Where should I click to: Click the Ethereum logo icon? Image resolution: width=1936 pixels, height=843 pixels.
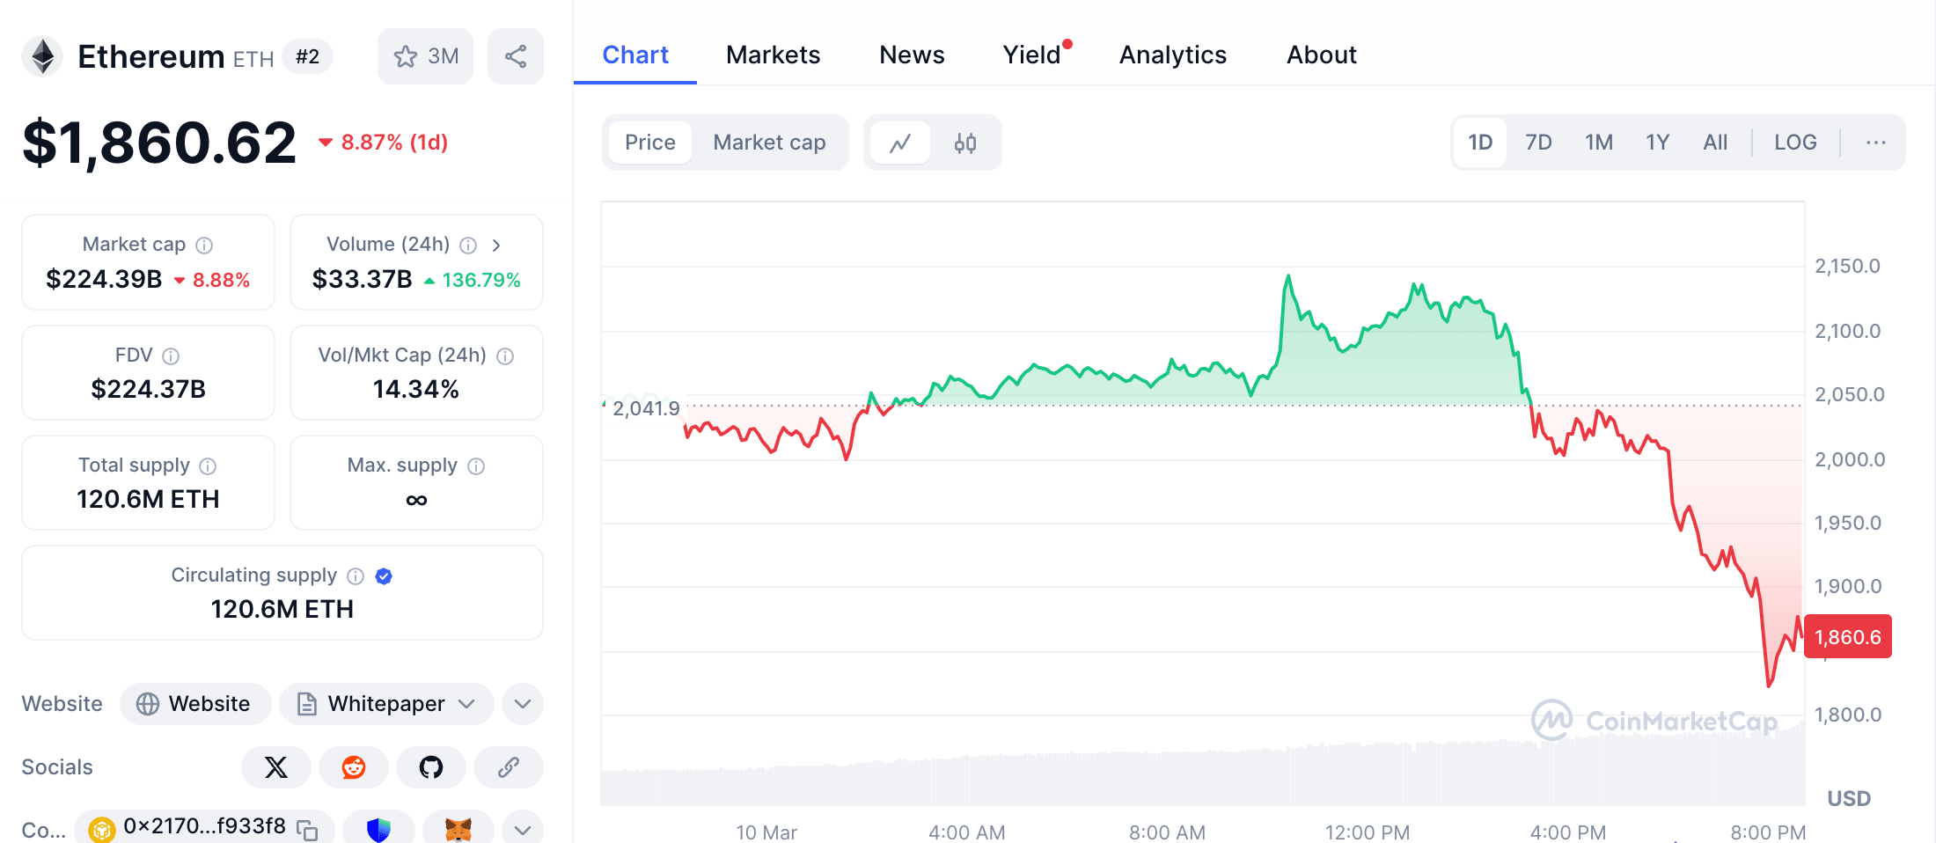[42, 57]
